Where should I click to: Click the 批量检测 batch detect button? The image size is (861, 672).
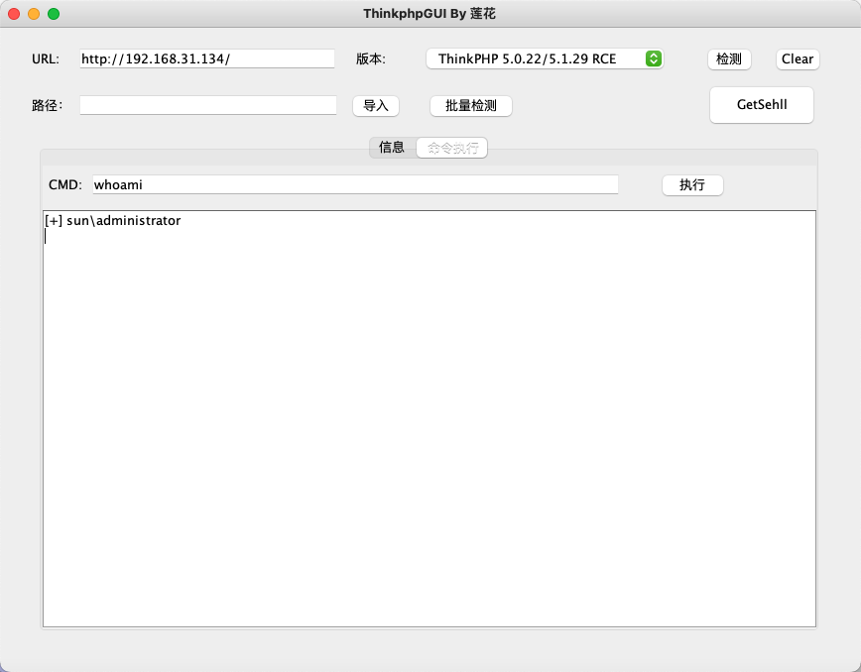coord(470,105)
